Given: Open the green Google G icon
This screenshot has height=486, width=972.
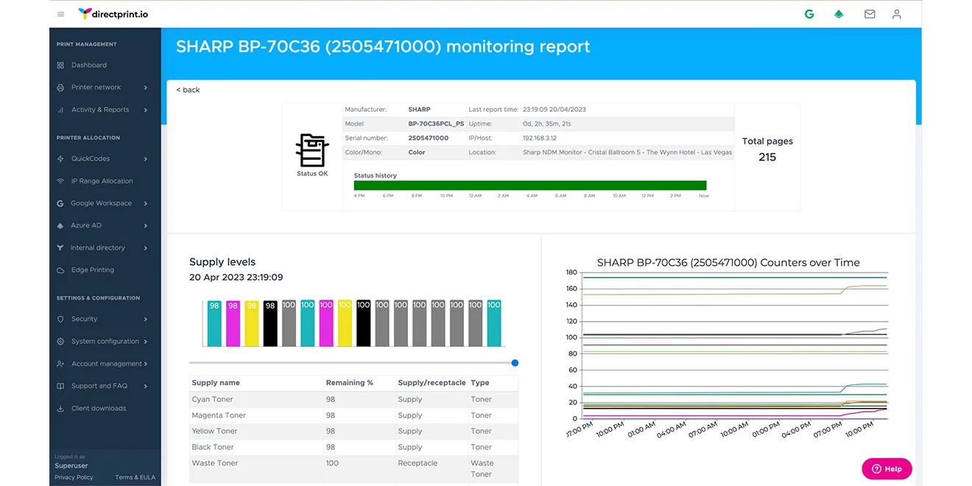Looking at the screenshot, I should point(809,14).
